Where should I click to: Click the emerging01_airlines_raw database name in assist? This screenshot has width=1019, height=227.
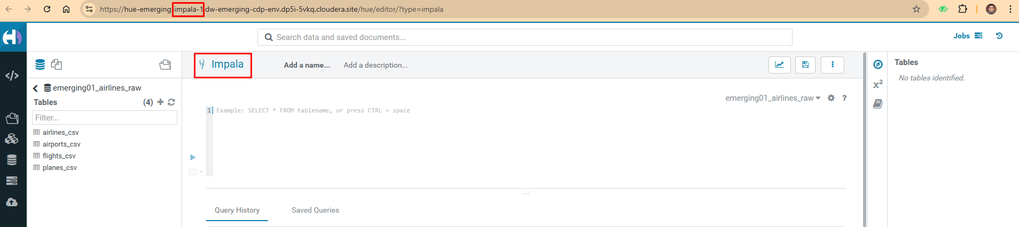(97, 88)
